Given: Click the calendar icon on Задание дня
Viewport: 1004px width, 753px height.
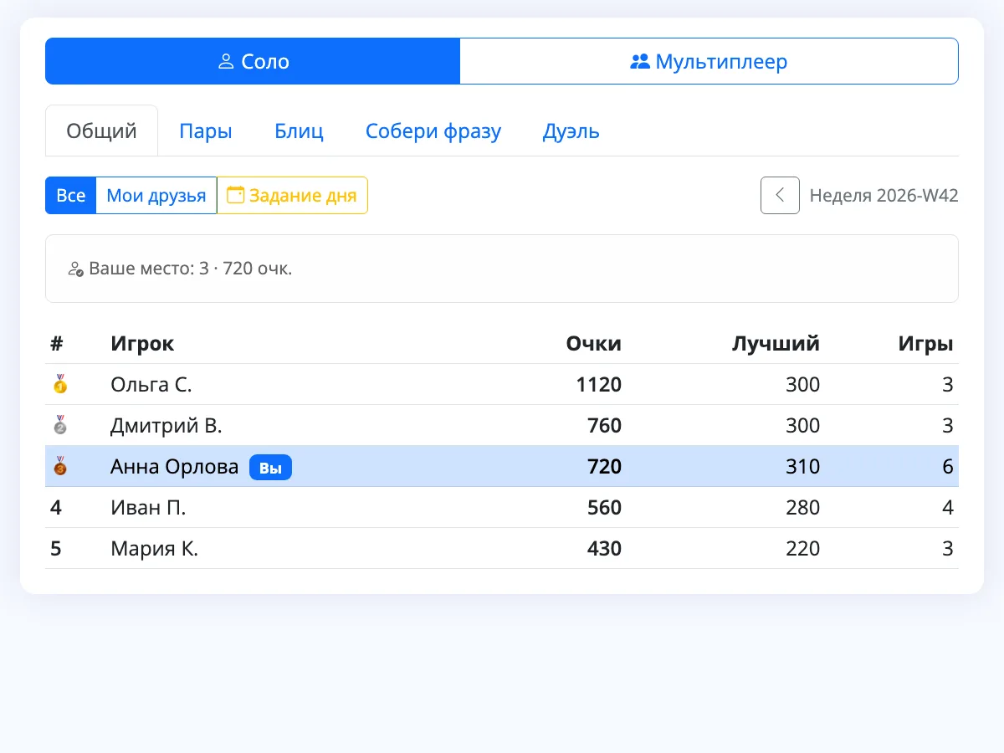Looking at the screenshot, I should [236, 195].
